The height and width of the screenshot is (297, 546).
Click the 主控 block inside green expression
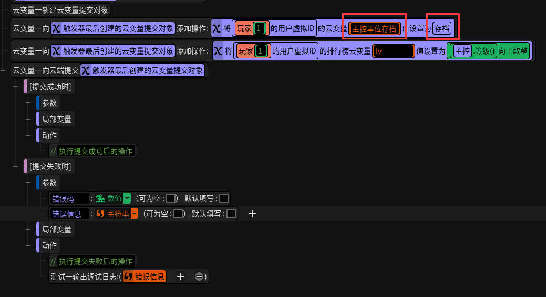click(x=462, y=51)
